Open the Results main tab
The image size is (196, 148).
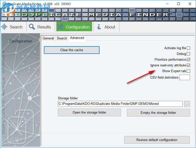41,27
